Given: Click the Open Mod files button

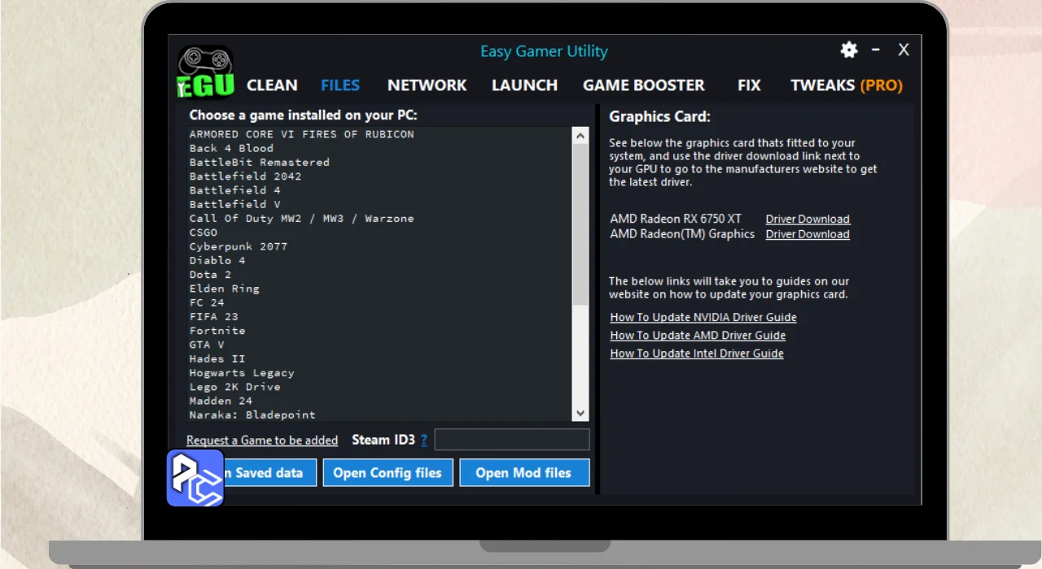Looking at the screenshot, I should click(x=524, y=472).
